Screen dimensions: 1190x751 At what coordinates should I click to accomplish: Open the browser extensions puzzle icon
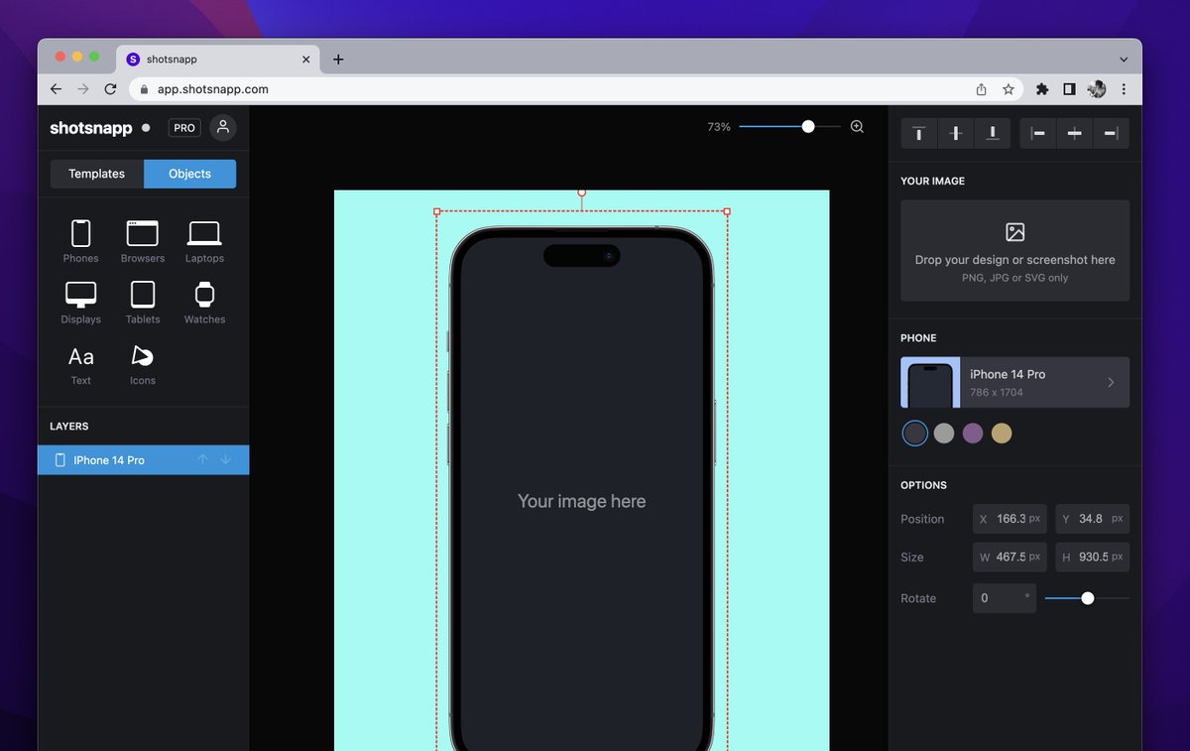(x=1042, y=89)
